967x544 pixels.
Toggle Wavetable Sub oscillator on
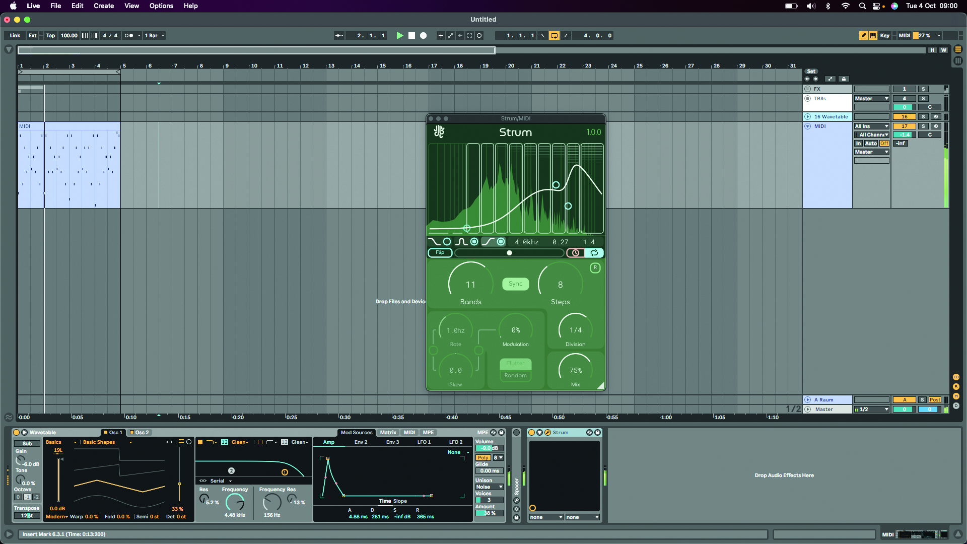27,444
